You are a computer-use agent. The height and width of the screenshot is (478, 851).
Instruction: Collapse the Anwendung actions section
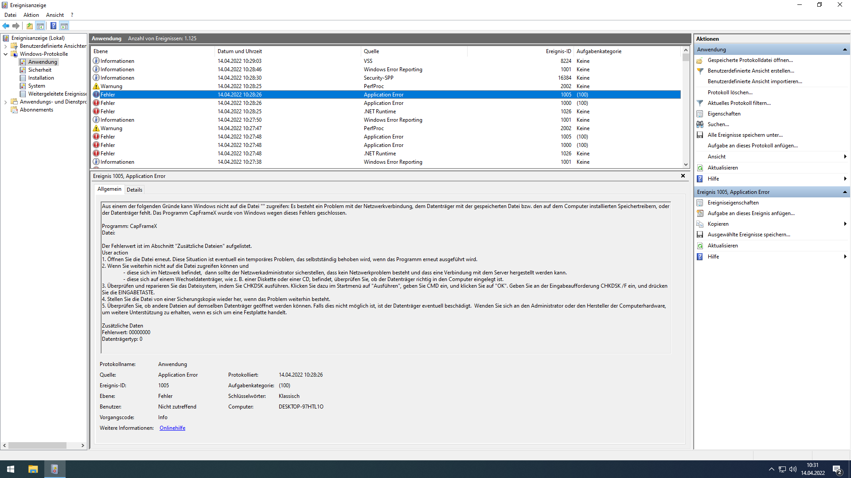coord(845,50)
